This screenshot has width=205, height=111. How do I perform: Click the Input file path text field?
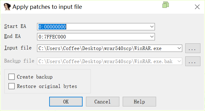point(107,48)
